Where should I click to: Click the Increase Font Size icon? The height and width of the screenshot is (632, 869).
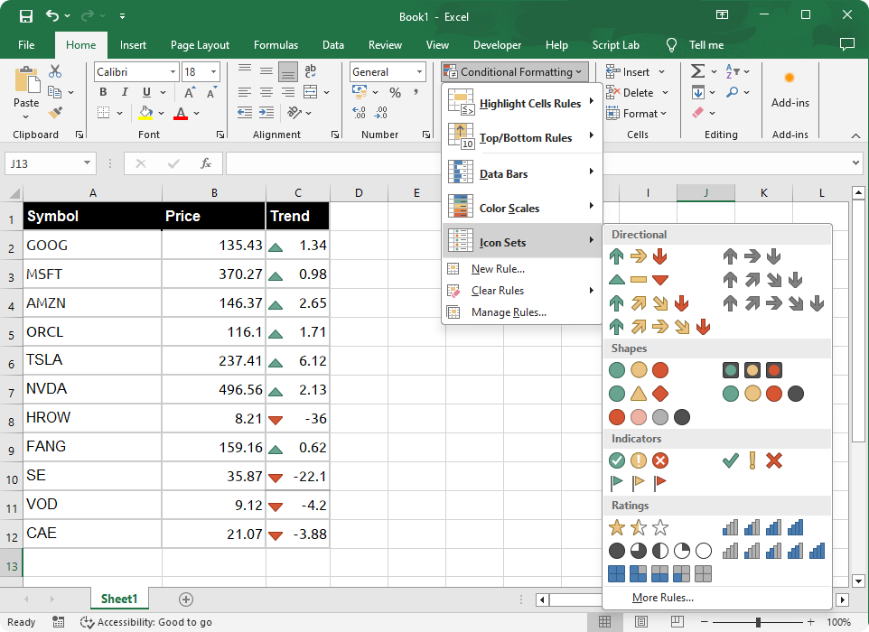pyautogui.click(x=190, y=92)
